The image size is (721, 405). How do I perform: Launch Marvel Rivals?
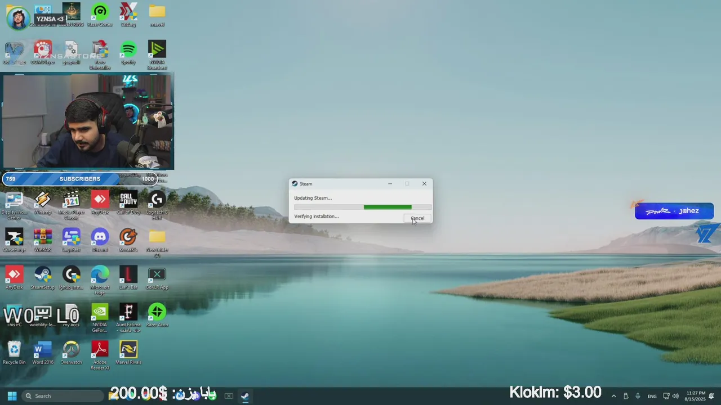pos(128,353)
